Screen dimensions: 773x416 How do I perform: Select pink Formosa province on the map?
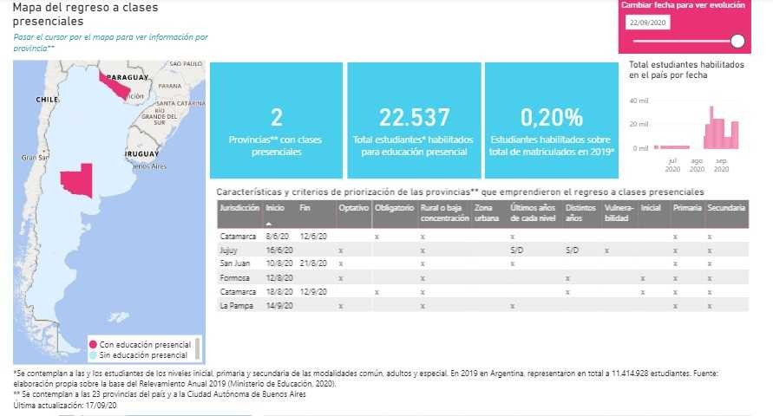(x=114, y=86)
